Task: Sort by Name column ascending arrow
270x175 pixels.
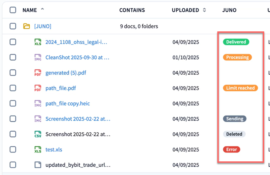Action: coord(42,9)
